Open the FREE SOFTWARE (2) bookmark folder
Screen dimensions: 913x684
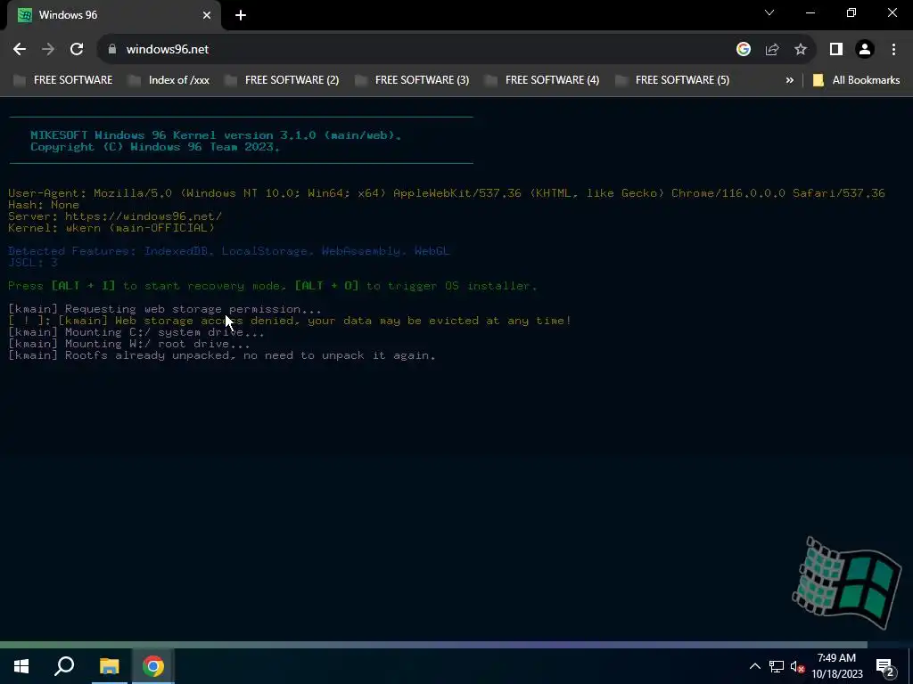click(x=282, y=80)
